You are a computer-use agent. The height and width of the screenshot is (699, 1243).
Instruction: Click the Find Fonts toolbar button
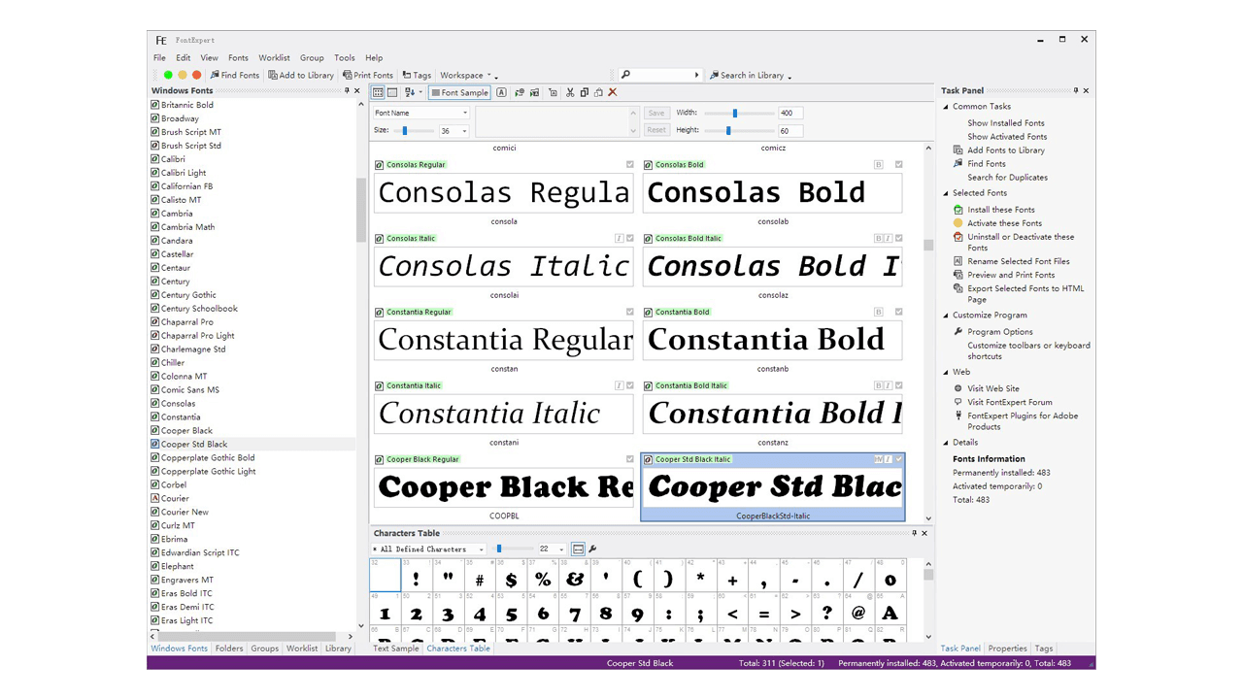tap(235, 75)
